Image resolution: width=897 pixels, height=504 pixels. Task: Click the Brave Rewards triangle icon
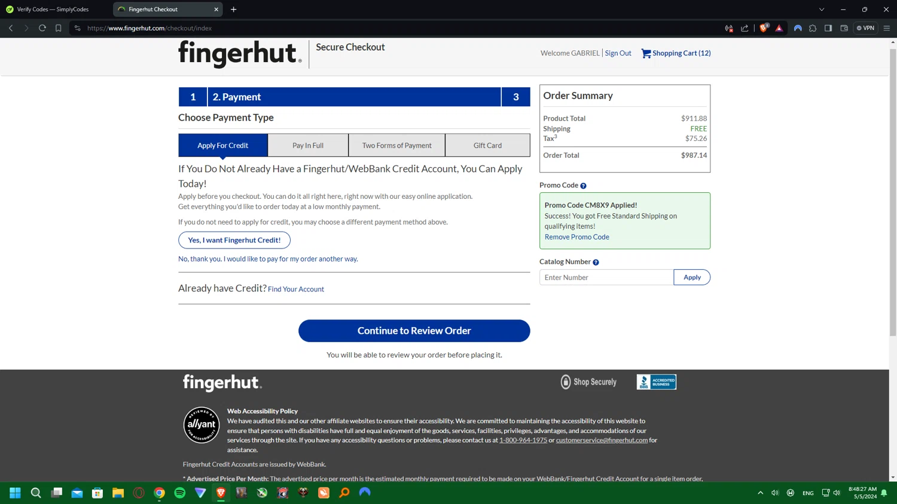coord(779,28)
